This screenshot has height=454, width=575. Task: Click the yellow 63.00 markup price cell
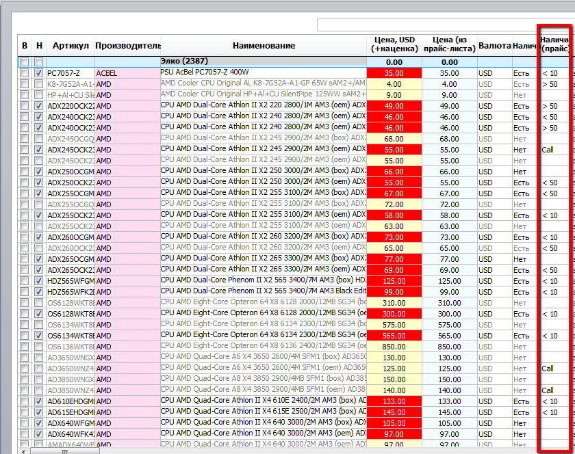394,226
